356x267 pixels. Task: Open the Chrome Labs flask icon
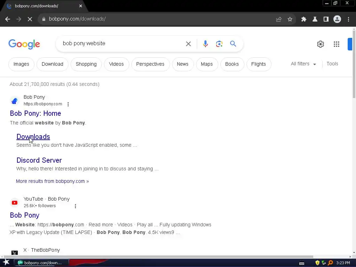[315, 19]
